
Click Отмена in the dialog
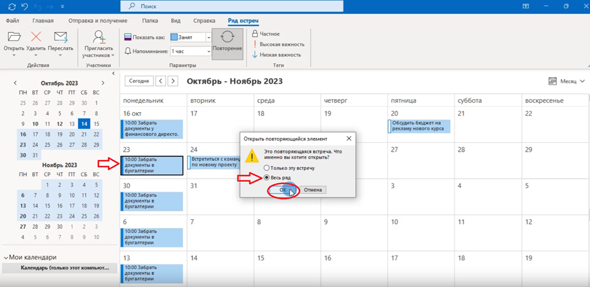[x=313, y=190]
